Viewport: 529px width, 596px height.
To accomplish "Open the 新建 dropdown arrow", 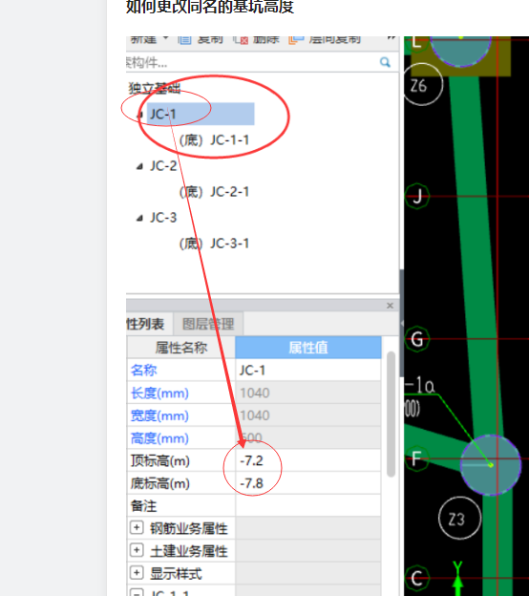I will pyautogui.click(x=166, y=38).
